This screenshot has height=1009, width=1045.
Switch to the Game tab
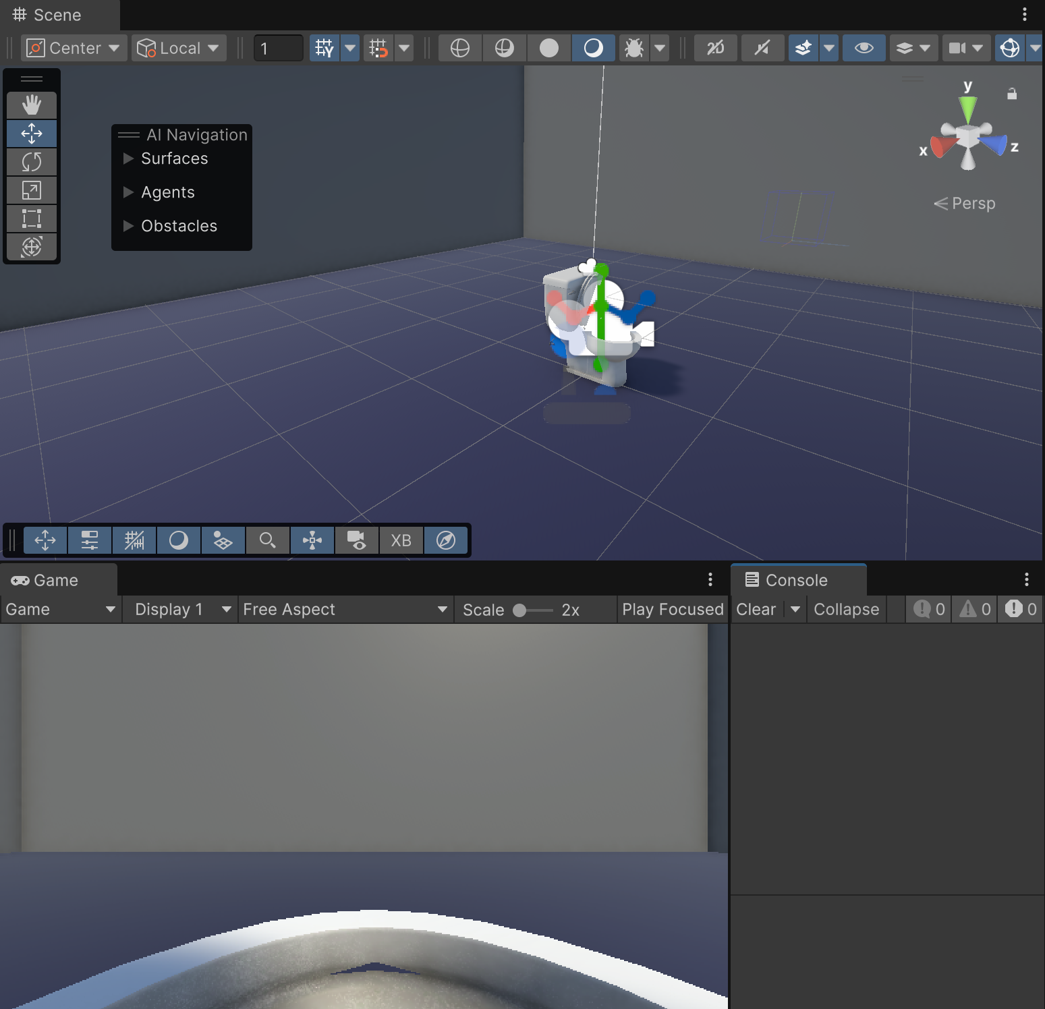(55, 579)
